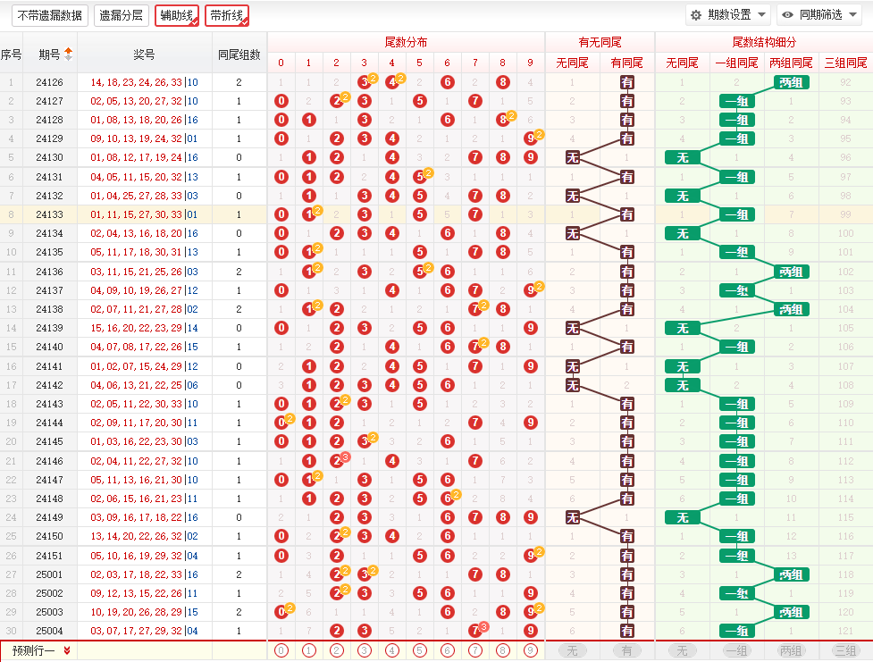Viewport: 873px width, 662px height.
Task: Click the 尾数分布 header tab
Action: click(406, 42)
